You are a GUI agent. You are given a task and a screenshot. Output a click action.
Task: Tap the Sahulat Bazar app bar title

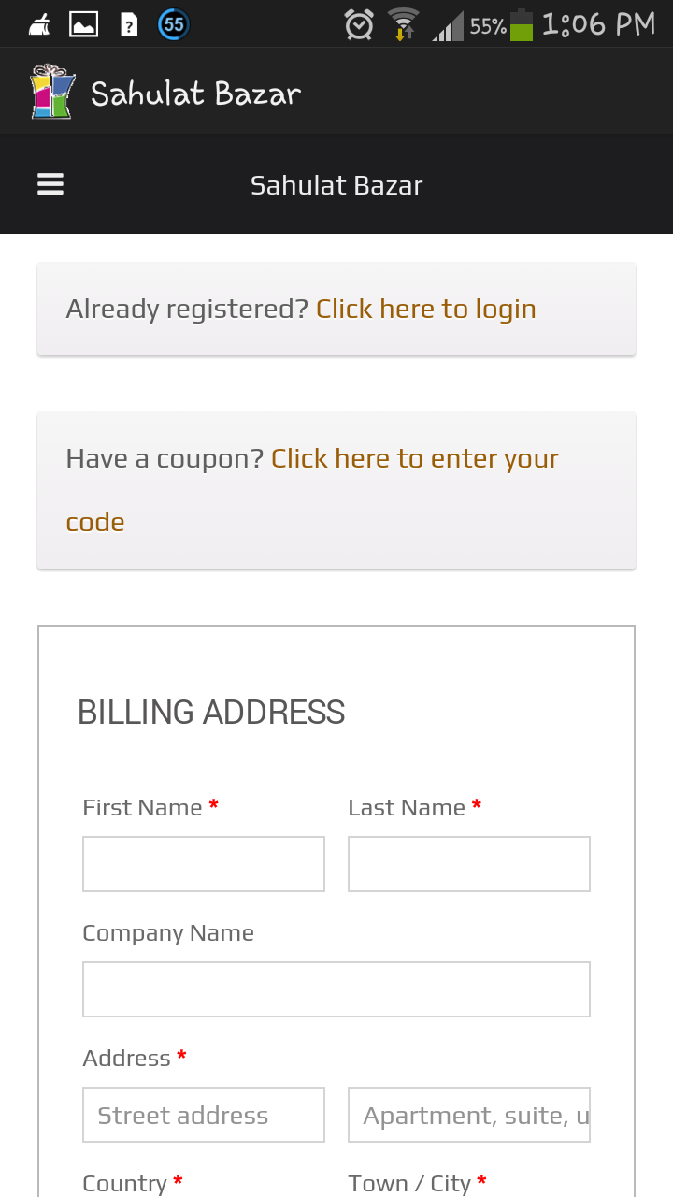pos(195,94)
